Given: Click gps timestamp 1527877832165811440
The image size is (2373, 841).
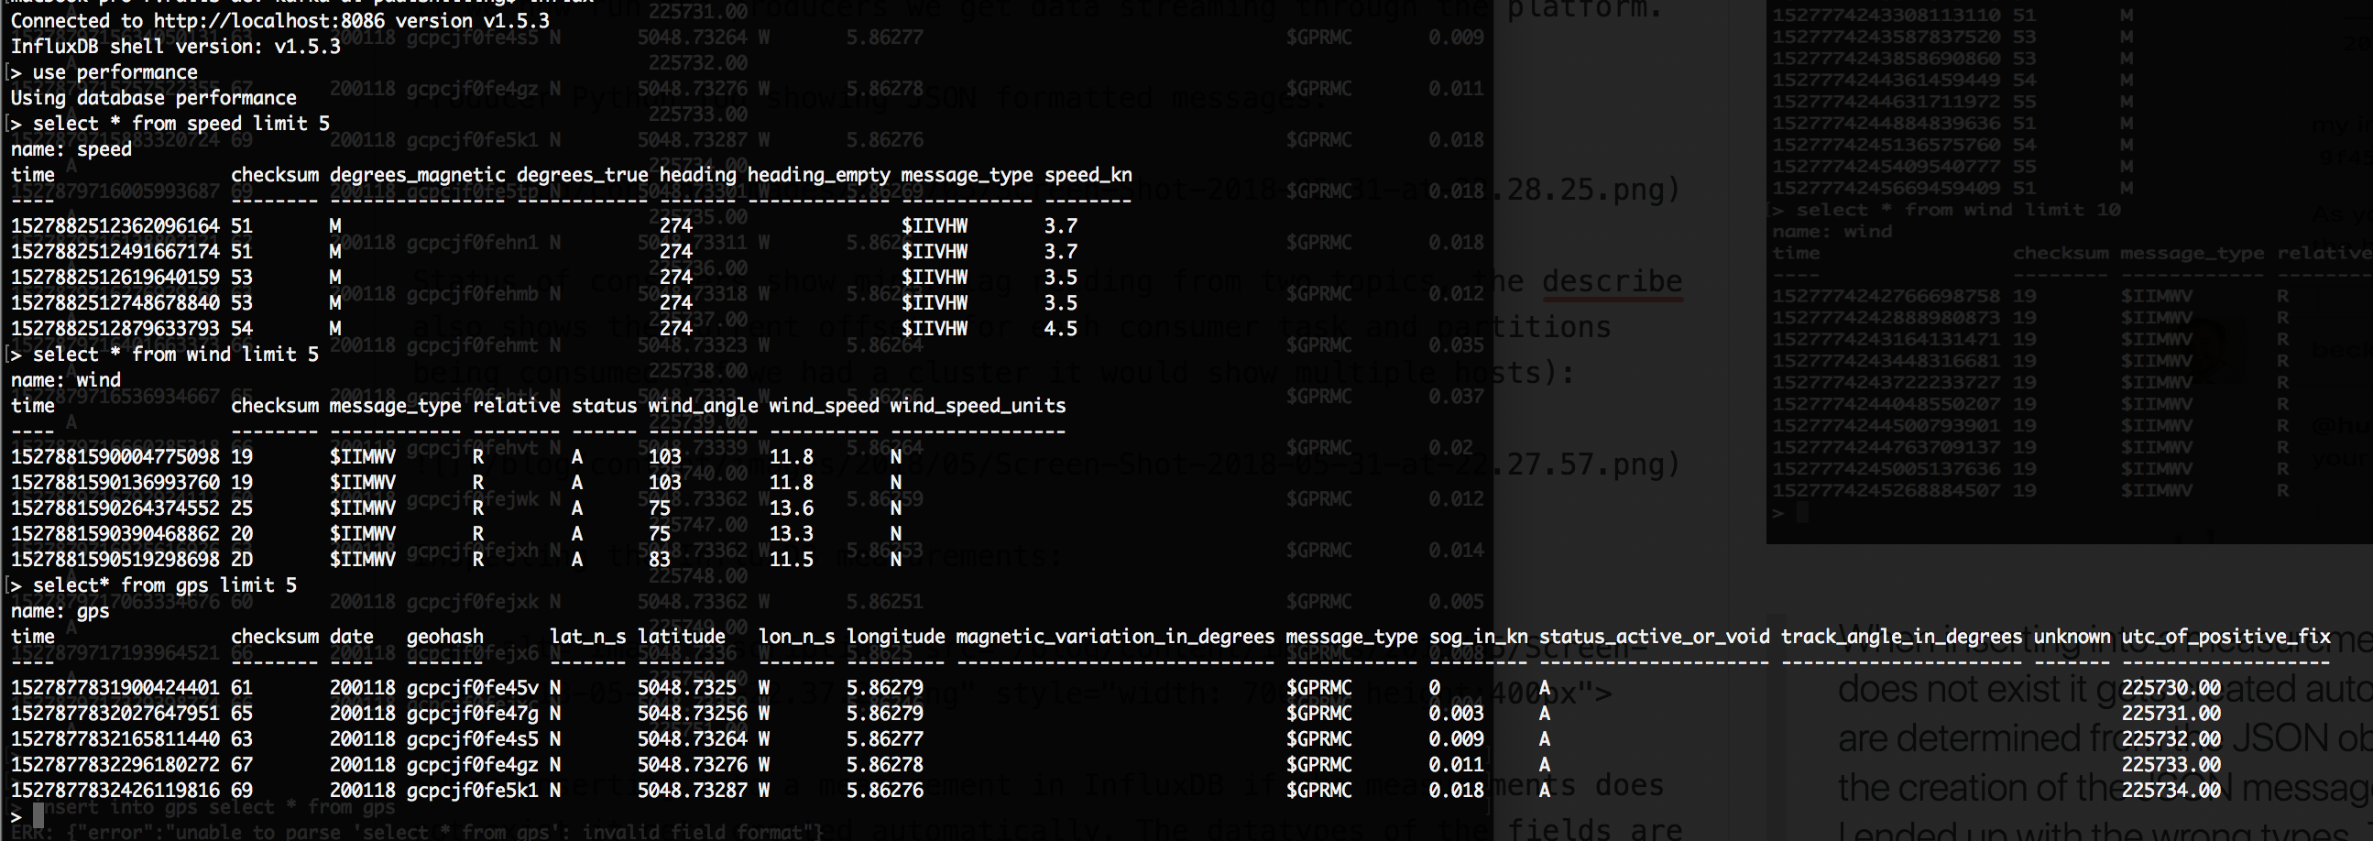Looking at the screenshot, I should (x=115, y=739).
